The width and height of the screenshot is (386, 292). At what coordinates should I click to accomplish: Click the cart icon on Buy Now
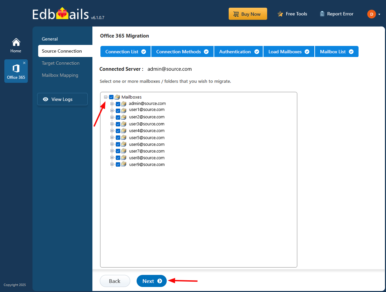[236, 14]
